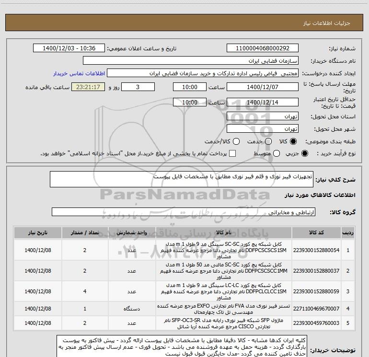Click the buyer organization name field
This screenshot has width=369, height=357.
point(191,61)
